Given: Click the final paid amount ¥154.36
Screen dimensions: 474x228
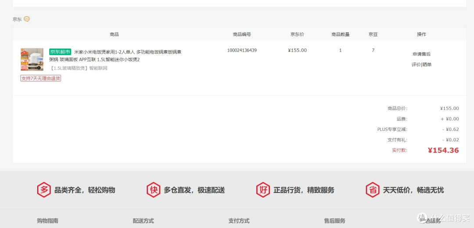Looking at the screenshot, I should [443, 150].
